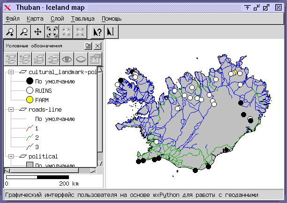287x203 pixels.
Task: Open the Таблица menu
Action: click(x=83, y=19)
